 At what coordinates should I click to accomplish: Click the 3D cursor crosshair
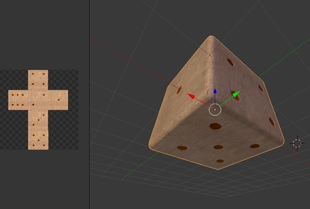pos(297,143)
